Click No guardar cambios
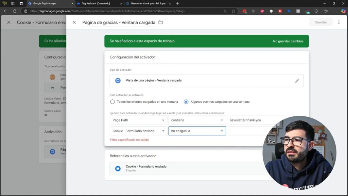This screenshot has height=196, width=348. (x=288, y=41)
